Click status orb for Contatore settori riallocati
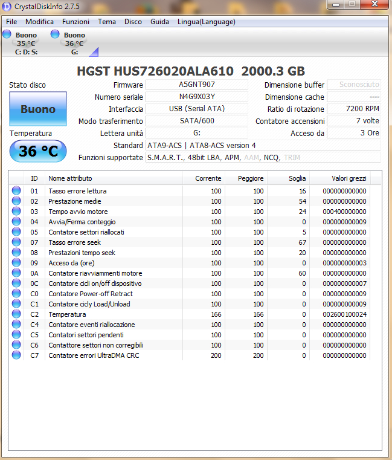The image size is (392, 460). 16,232
